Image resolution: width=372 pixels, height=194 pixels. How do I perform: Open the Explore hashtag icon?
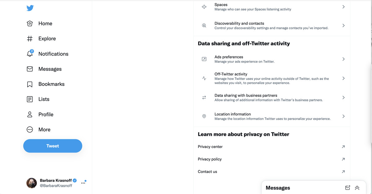(x=30, y=39)
